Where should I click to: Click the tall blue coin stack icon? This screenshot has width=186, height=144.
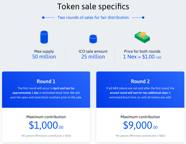click(44, 37)
